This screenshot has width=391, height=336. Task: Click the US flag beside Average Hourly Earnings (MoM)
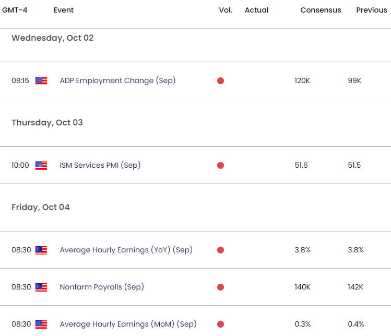click(x=41, y=325)
